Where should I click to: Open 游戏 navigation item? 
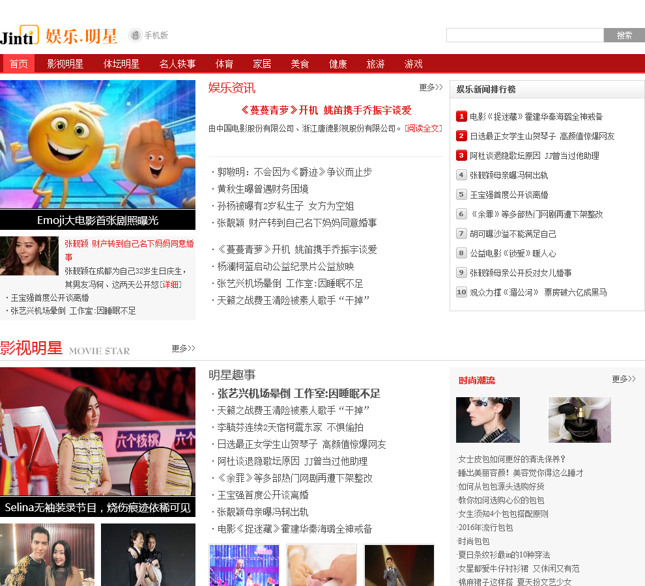pos(414,64)
